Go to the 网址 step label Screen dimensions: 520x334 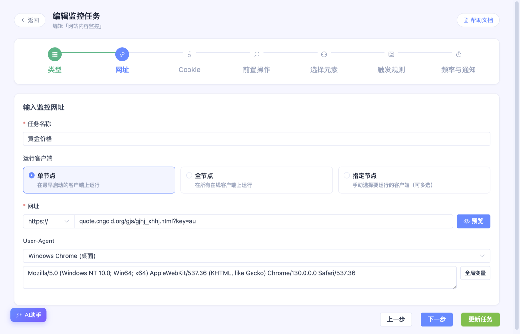point(122,69)
